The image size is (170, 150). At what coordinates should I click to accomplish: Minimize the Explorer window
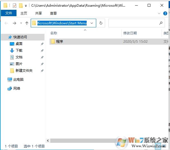tap(136, 5)
